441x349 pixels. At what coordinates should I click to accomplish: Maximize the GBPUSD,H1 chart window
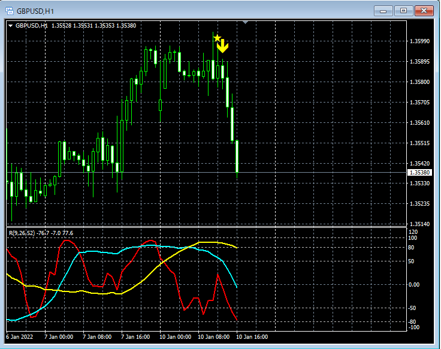(x=403, y=11)
